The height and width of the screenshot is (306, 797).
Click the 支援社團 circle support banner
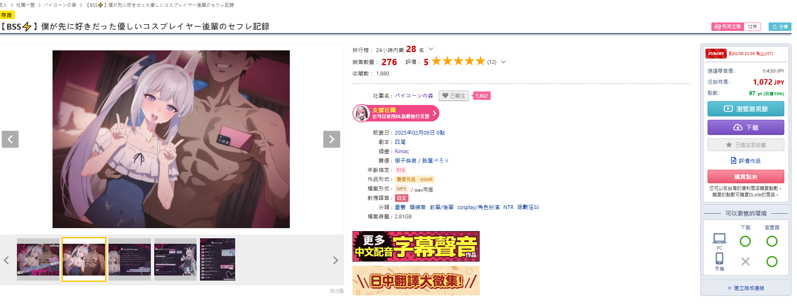pyautogui.click(x=396, y=113)
